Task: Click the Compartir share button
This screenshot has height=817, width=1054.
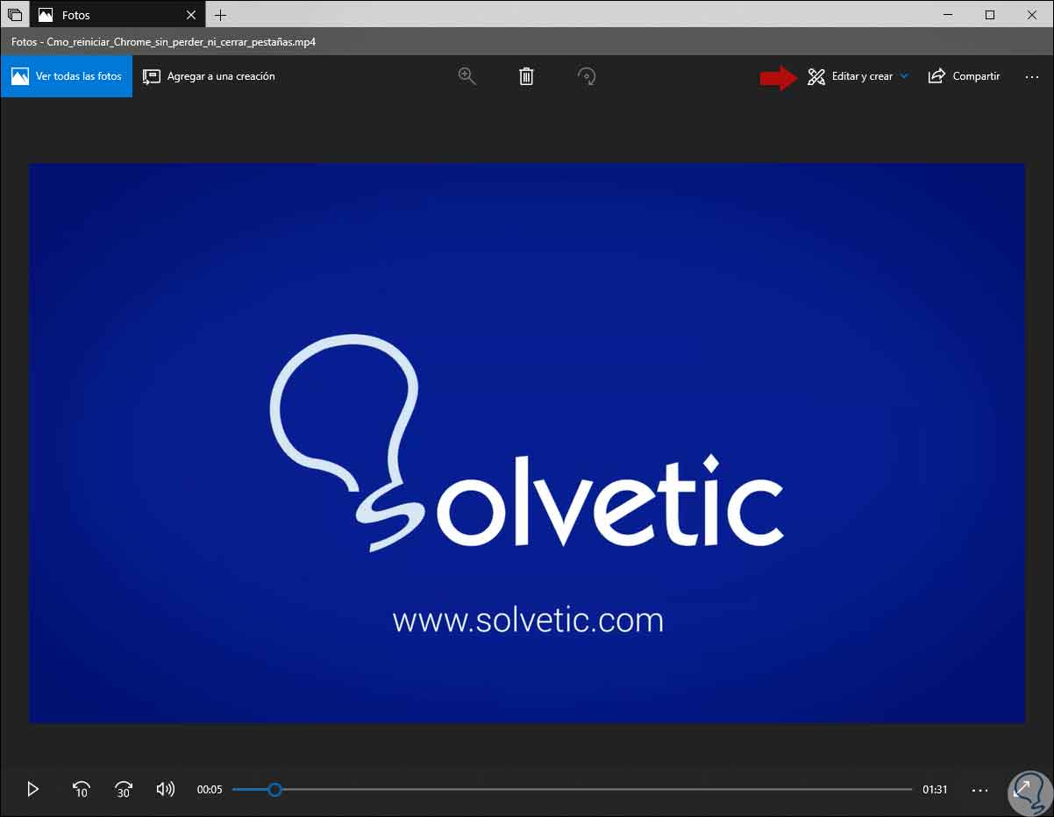Action: point(964,76)
